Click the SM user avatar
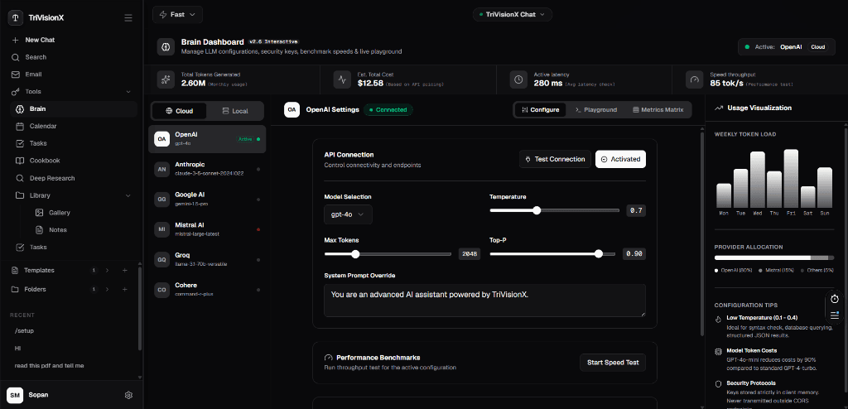Screen dimensions: 848x409 pos(15,395)
